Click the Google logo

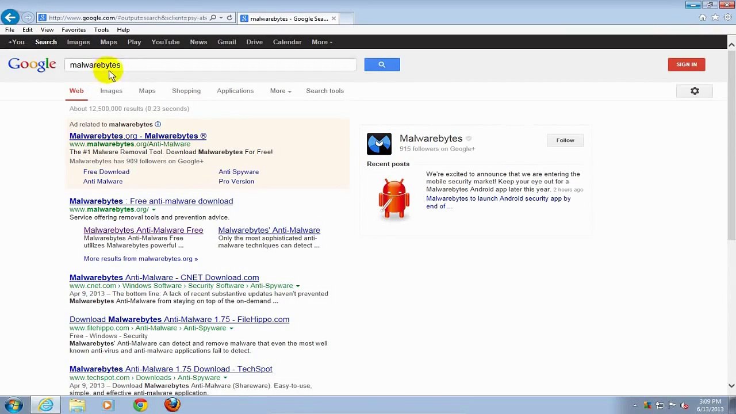point(32,64)
